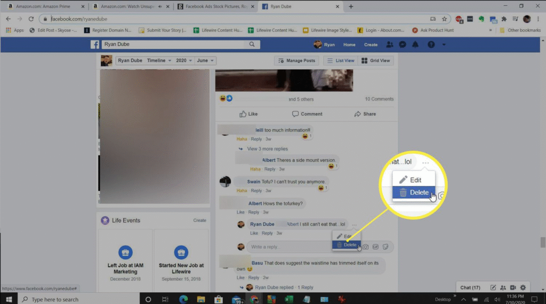Expand the 2020 year dropdown
546x304 pixels.
click(x=184, y=61)
